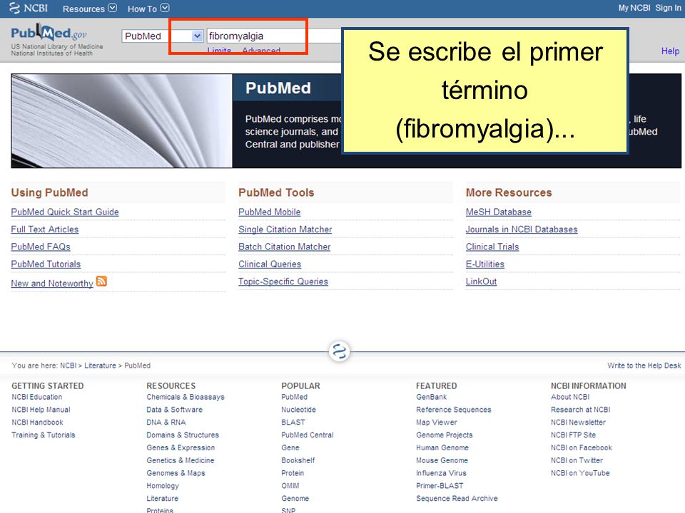Open Sequence Read Archive
The height and width of the screenshot is (513, 685).
[457, 498]
